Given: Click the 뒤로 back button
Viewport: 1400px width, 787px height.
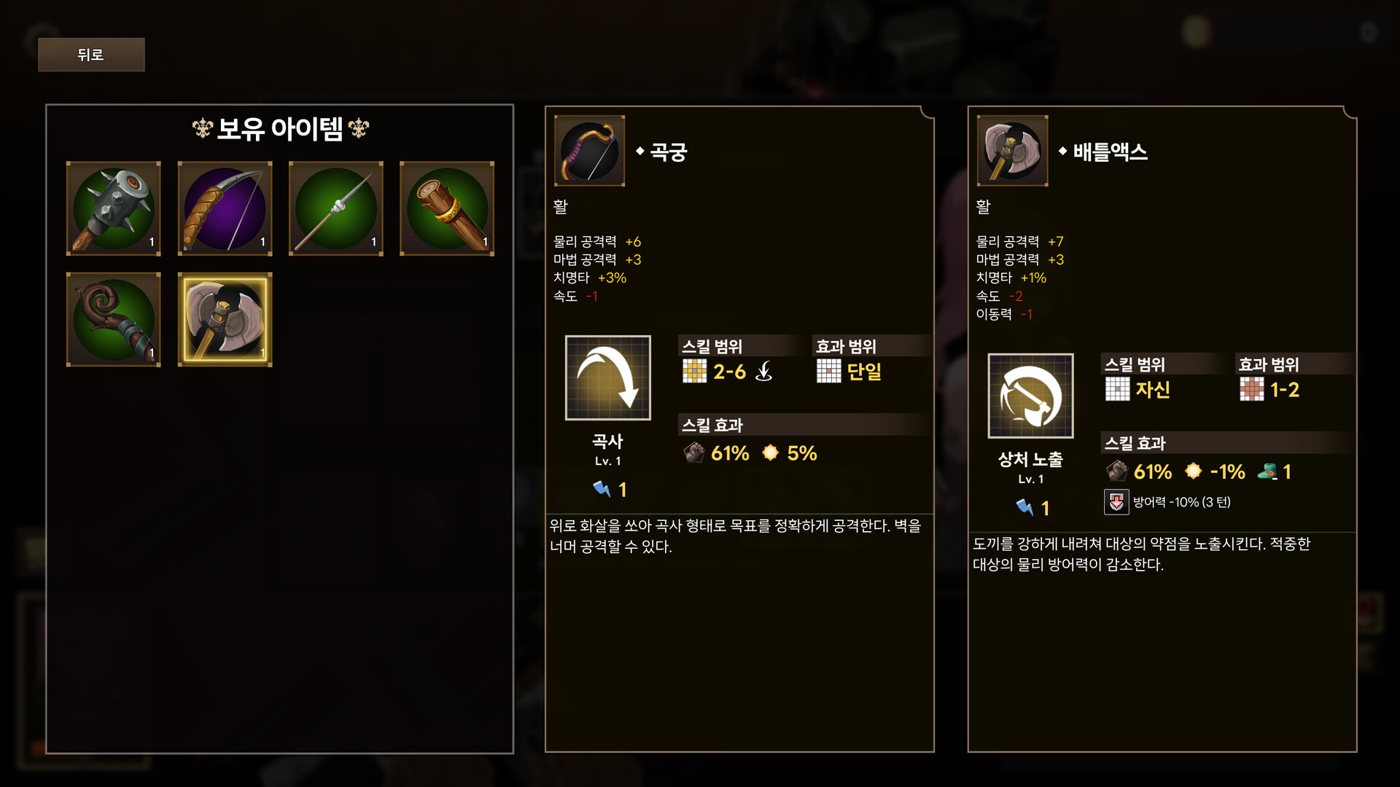Looking at the screenshot, I should pos(91,55).
